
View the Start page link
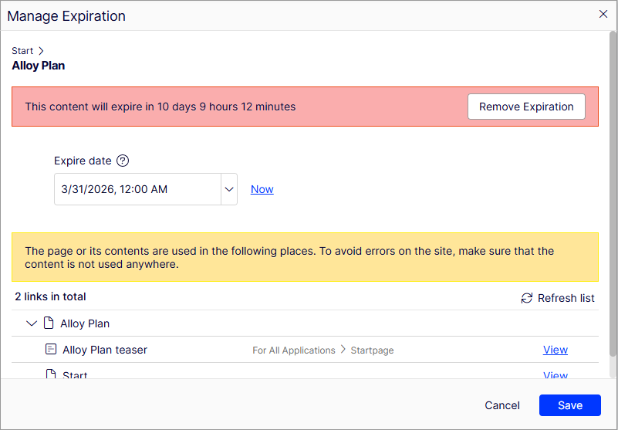click(556, 374)
